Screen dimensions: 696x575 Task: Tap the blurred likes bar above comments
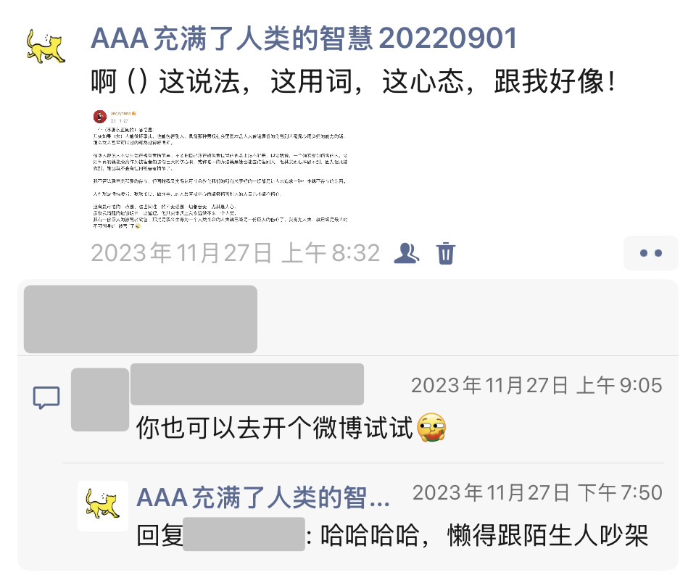(140, 319)
